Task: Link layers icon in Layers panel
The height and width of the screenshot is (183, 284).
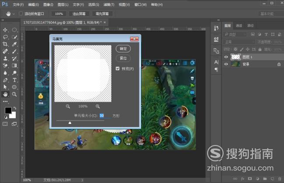Action: [x=235, y=179]
